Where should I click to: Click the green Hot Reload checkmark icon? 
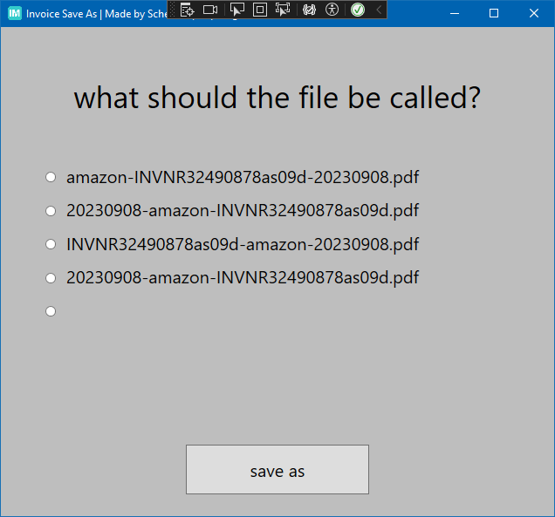(358, 10)
